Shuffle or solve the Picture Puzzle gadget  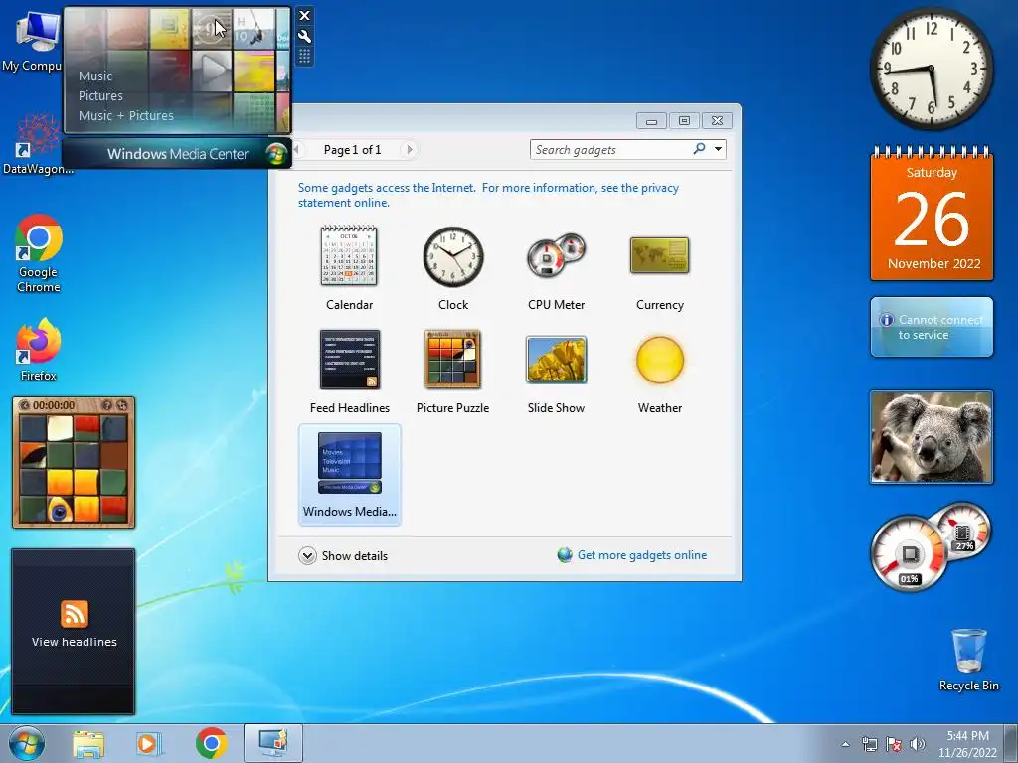point(121,405)
